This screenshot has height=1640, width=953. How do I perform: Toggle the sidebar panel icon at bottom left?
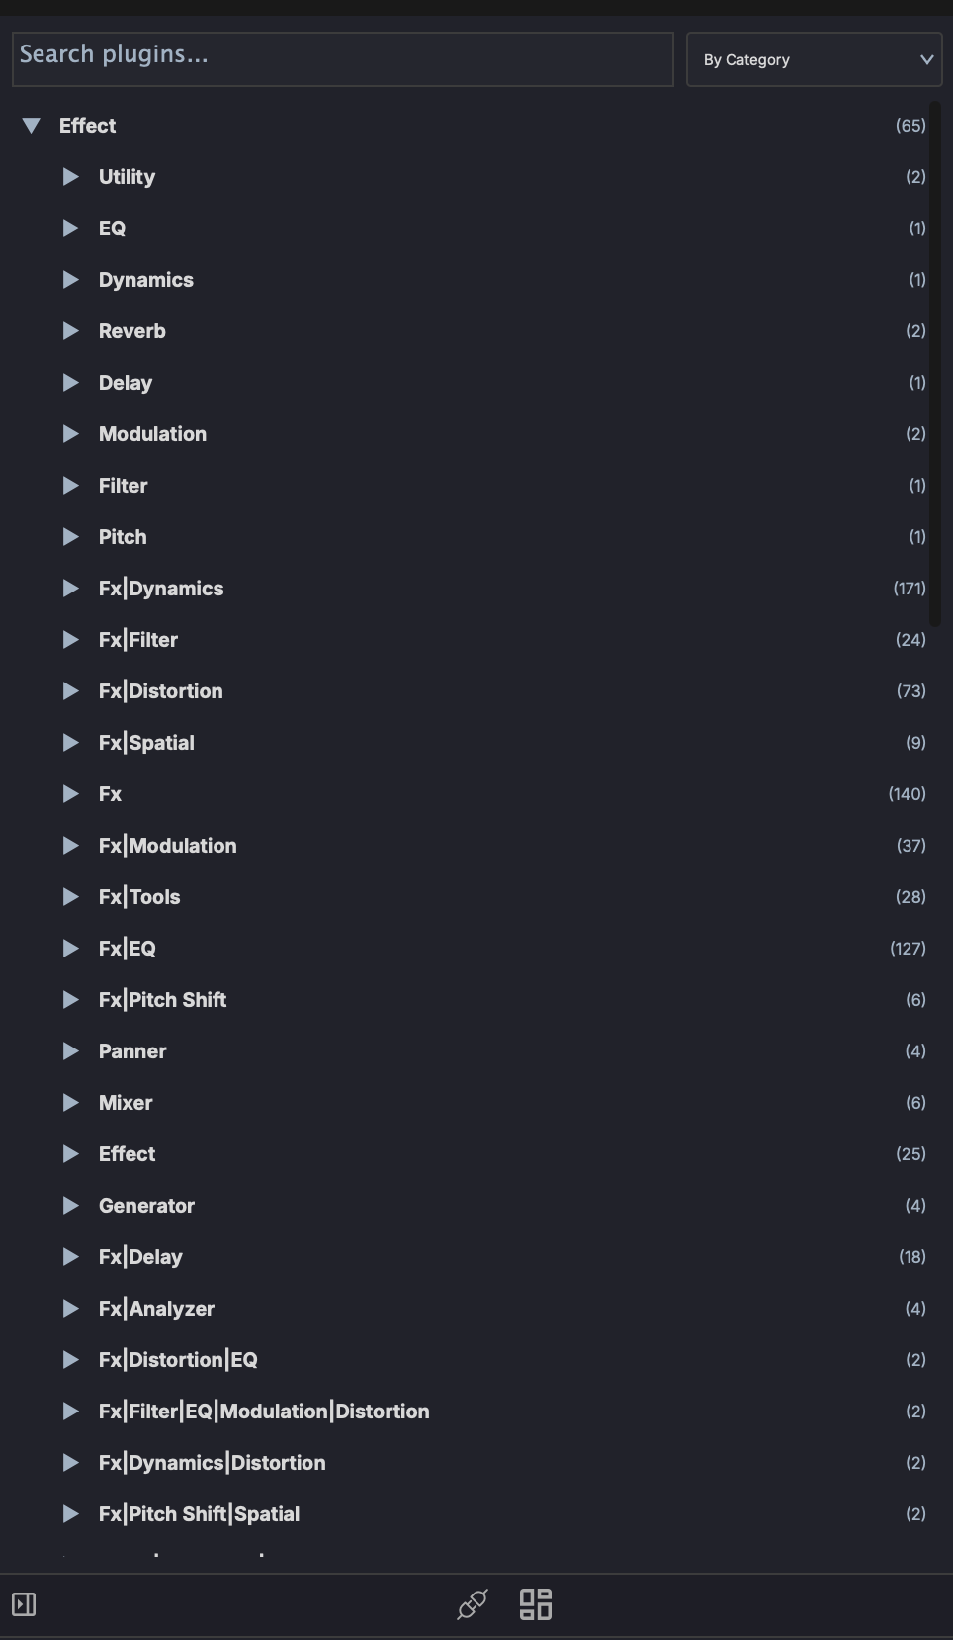click(x=24, y=1603)
